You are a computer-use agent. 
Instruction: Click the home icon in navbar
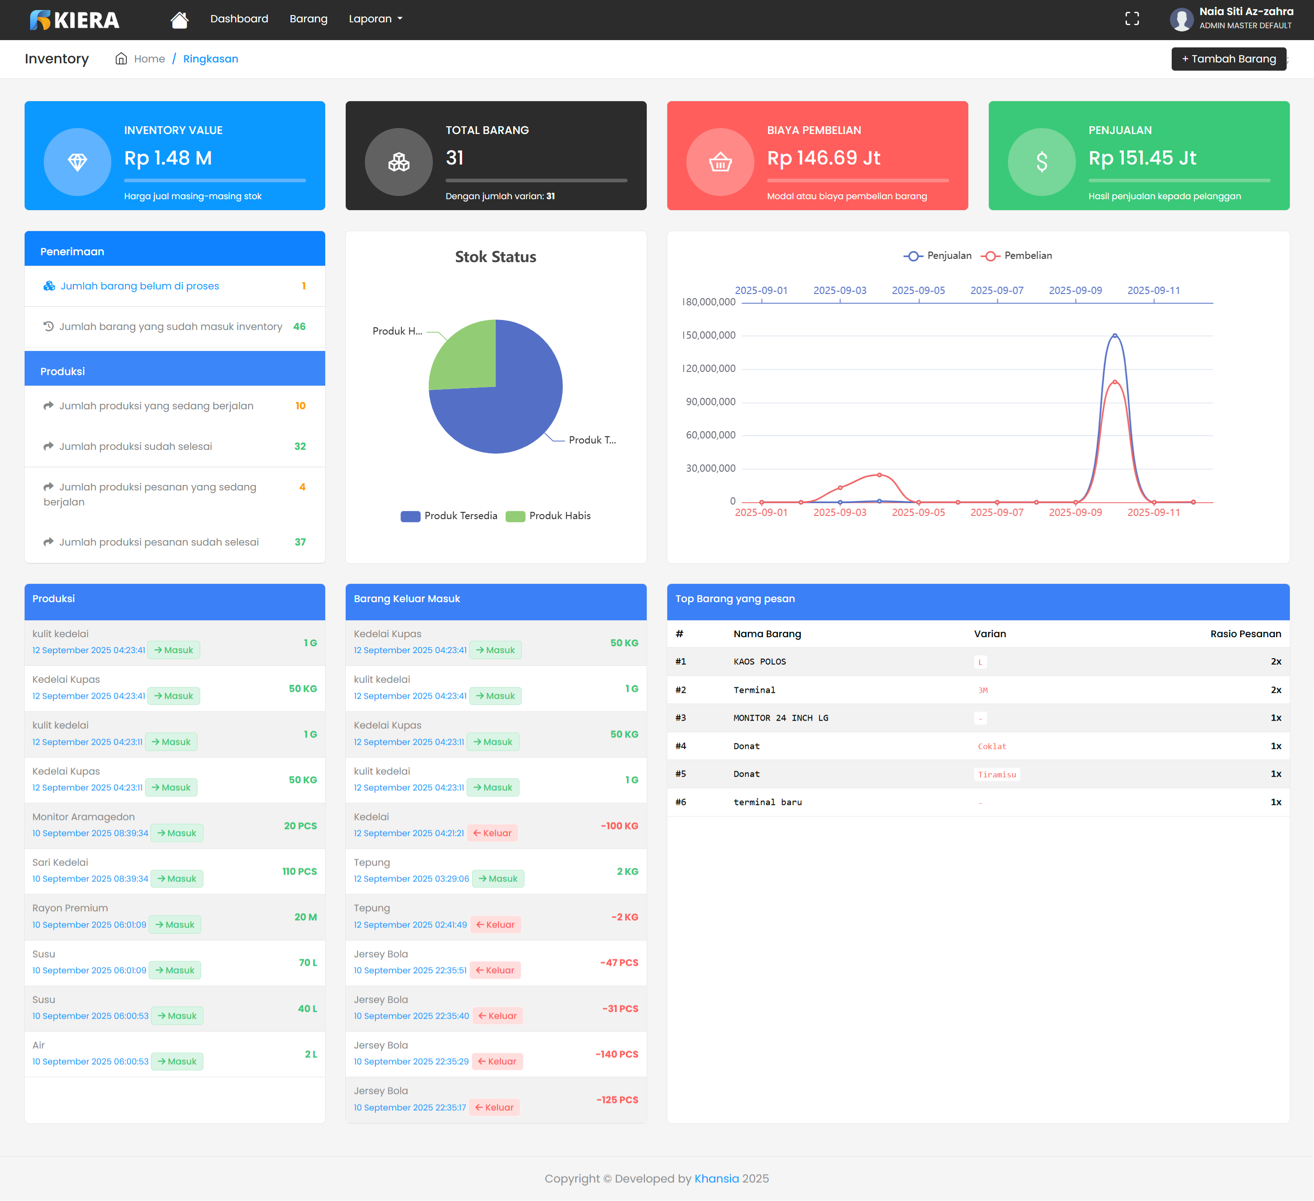179,20
